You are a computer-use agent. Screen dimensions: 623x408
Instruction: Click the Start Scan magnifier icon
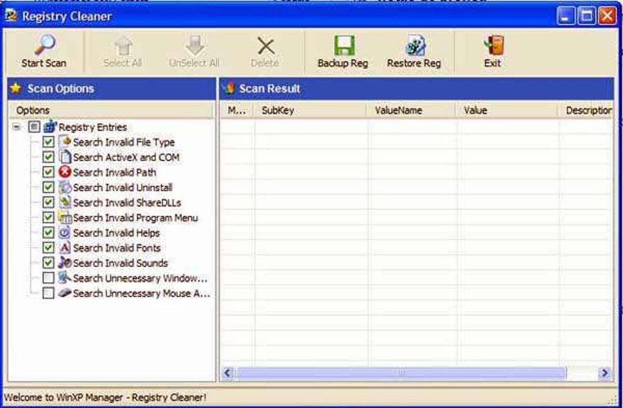click(45, 45)
